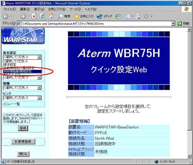Viewport: 193px width, 165px height.
Task: Click the page icon in the address bar
Action: click(20, 24)
